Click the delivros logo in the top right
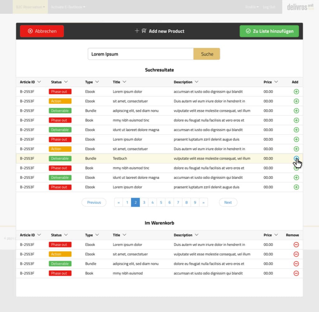 point(300,7)
